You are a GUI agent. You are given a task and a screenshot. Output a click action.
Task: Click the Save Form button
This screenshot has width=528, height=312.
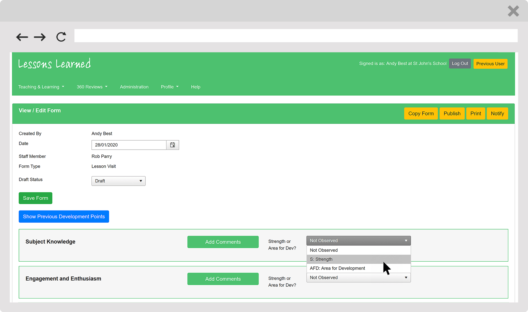pos(35,198)
